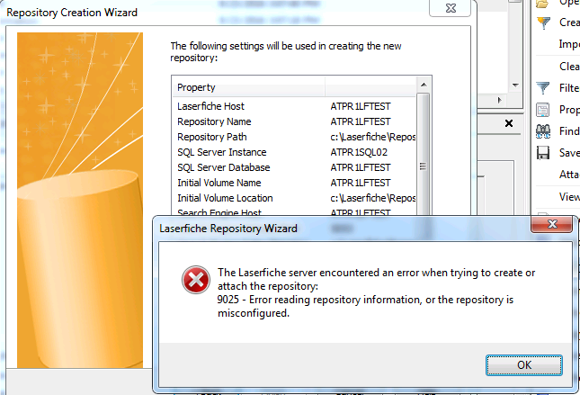Screen dimensions: 580x395
Task: Click the Filter current log funnel icon
Action: (x=542, y=88)
